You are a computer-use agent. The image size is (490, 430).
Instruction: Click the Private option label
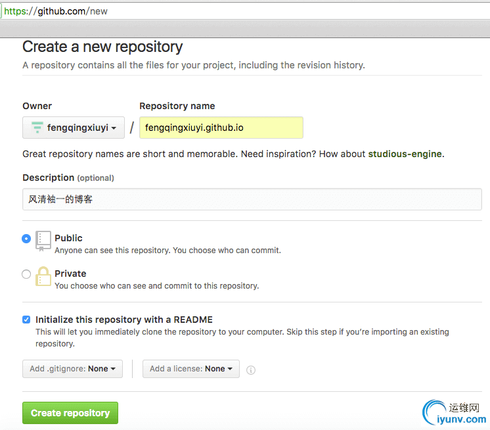click(x=70, y=274)
